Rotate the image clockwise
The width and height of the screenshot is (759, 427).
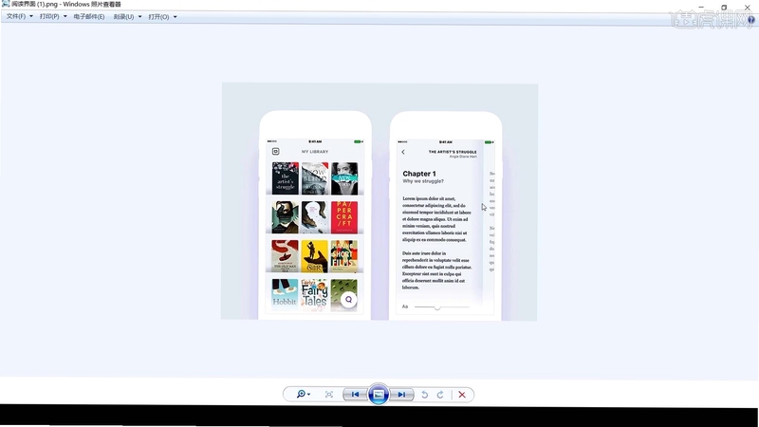tap(440, 395)
